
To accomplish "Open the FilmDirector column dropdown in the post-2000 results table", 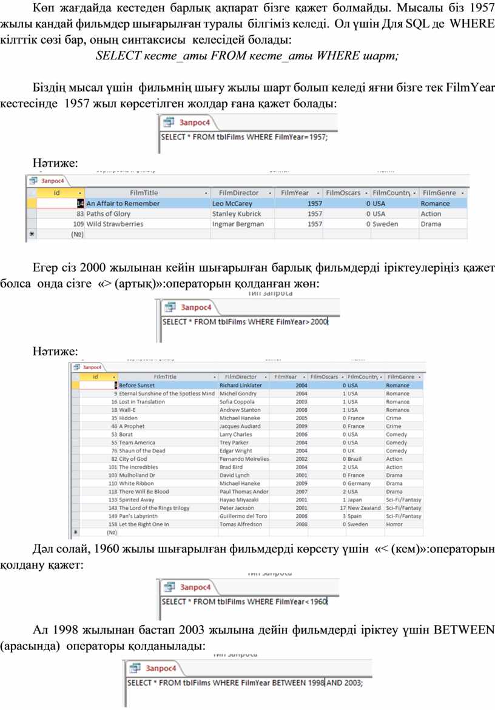I will click(x=265, y=377).
